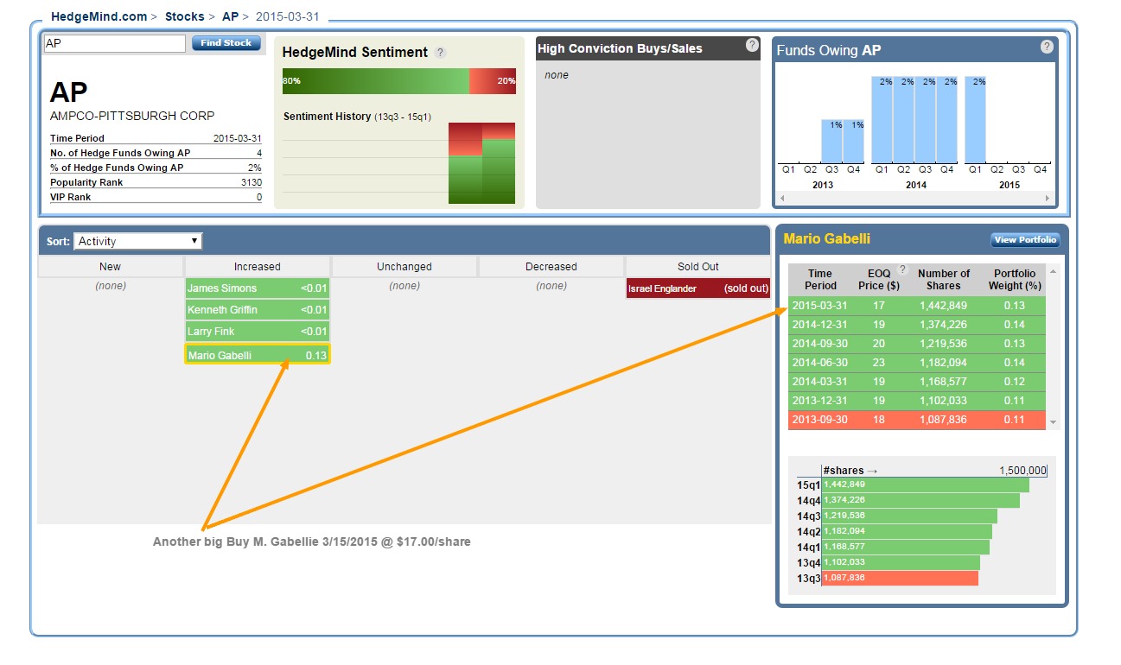Select the red 2013-09-30 row in Gabelli's table
Image resolution: width=1121 pixels, height=665 pixels.
(x=917, y=420)
